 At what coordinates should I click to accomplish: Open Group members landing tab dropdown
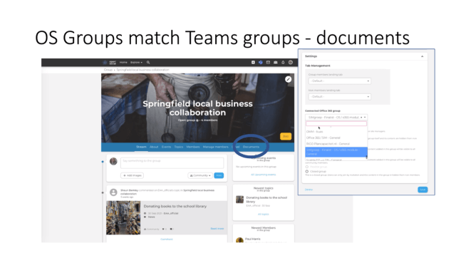tap(339, 81)
